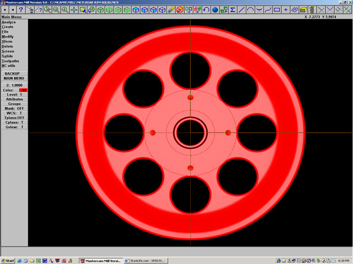The height and width of the screenshot is (264, 353).
Task: Click the create point plus icon
Action: [286, 10]
